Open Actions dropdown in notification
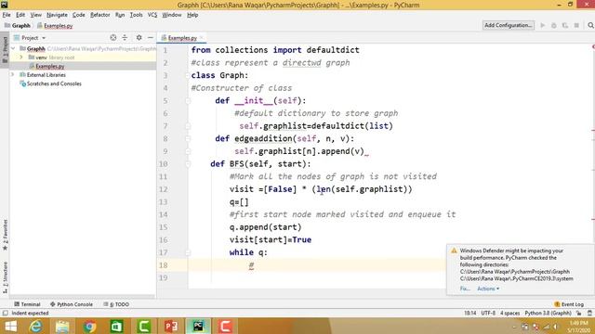 [x=488, y=289]
